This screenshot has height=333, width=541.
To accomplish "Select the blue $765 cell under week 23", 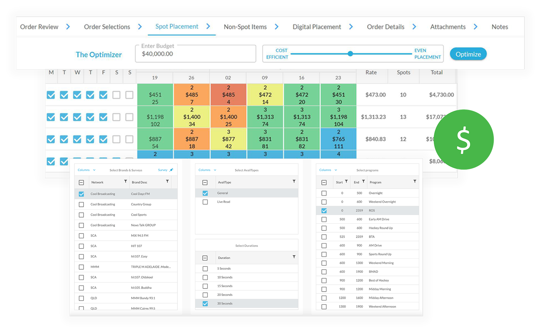I will [x=338, y=139].
